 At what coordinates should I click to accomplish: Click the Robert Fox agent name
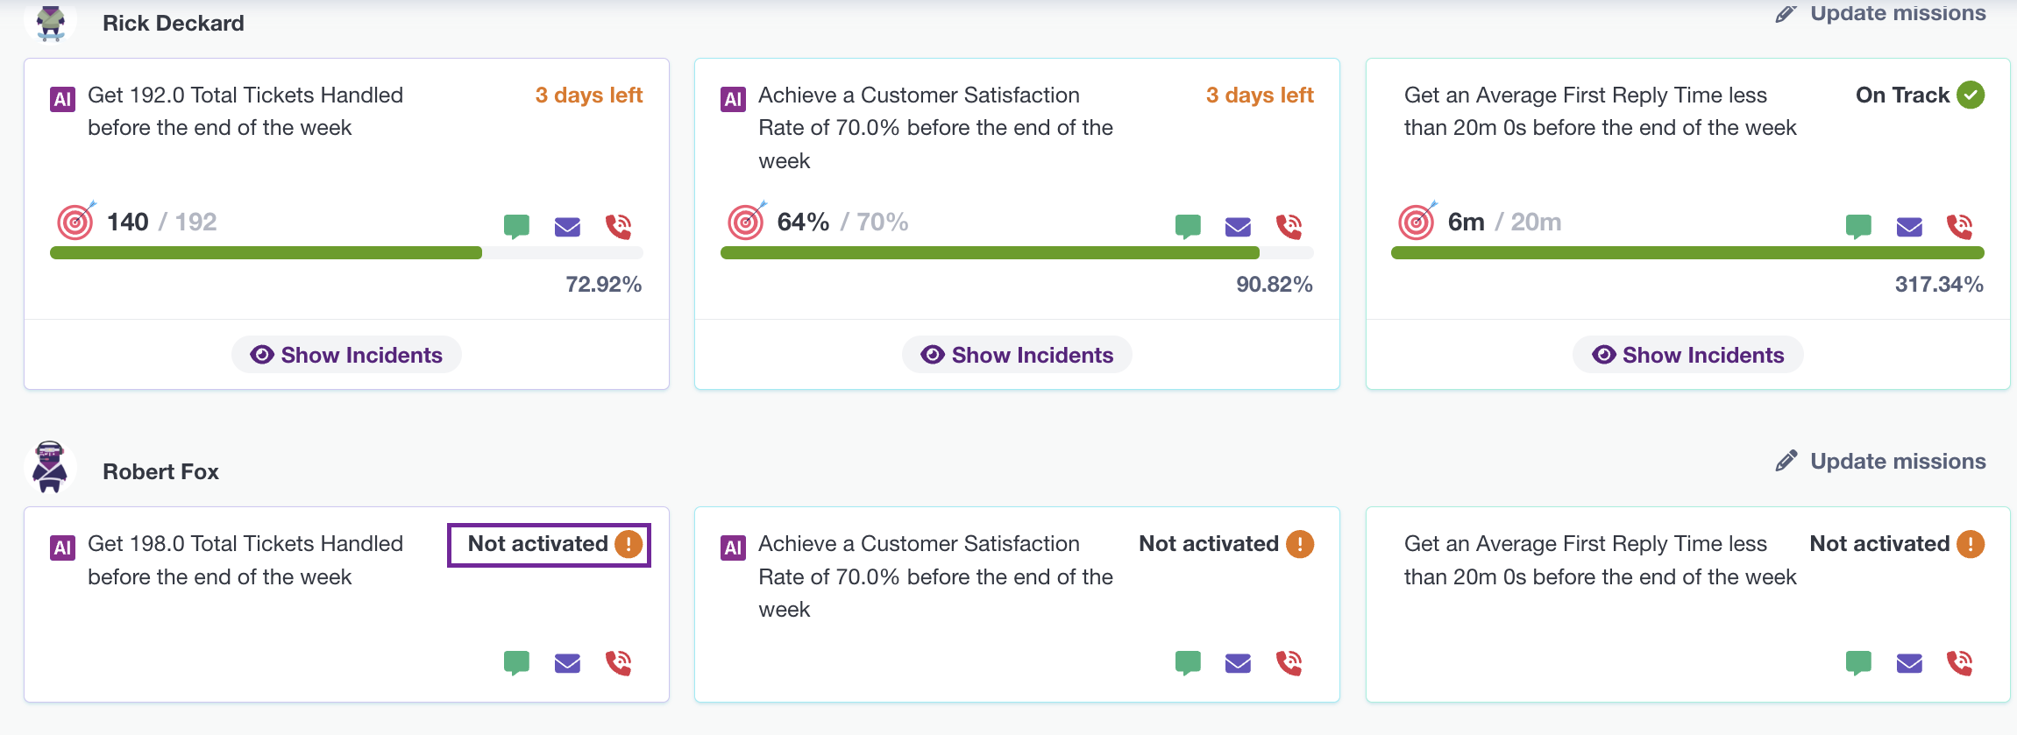(x=160, y=471)
